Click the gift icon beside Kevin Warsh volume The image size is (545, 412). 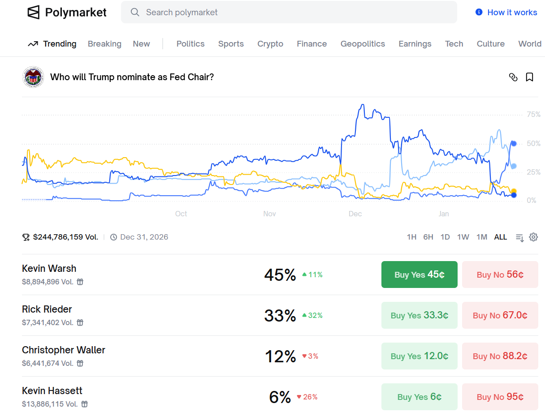click(x=80, y=282)
